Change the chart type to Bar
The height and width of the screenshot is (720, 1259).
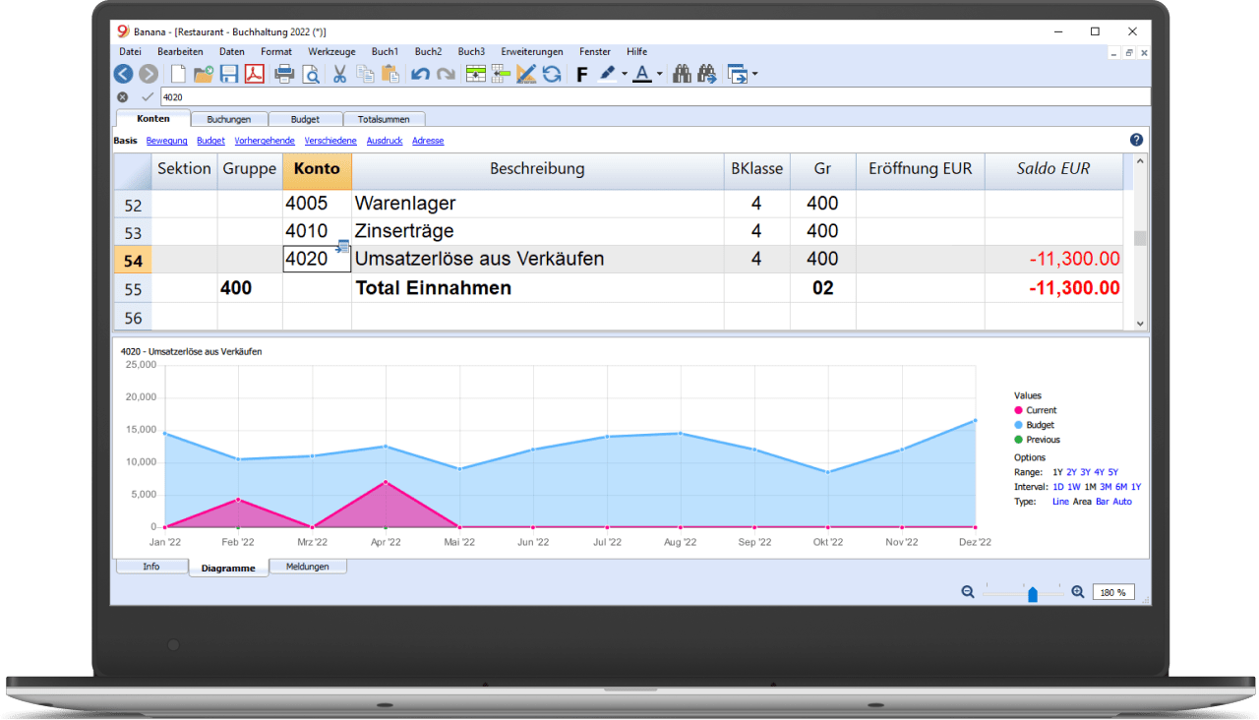pyautogui.click(x=1103, y=502)
